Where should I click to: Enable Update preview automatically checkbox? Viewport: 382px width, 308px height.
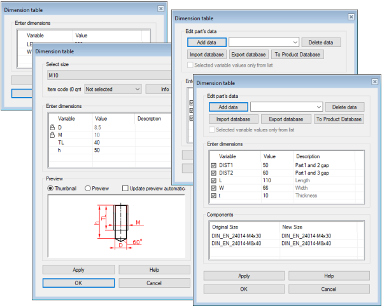click(x=125, y=188)
